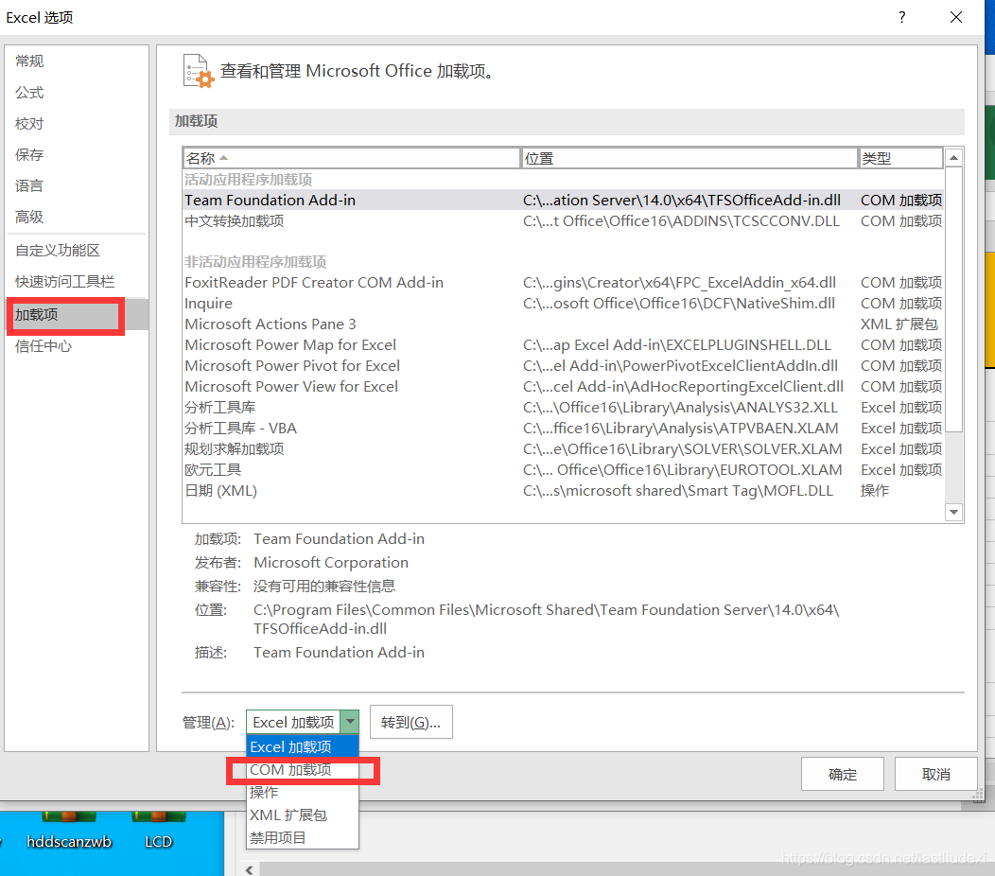This screenshot has width=995, height=876.
Task: Select the Inquire add-in row
Action: 562,304
